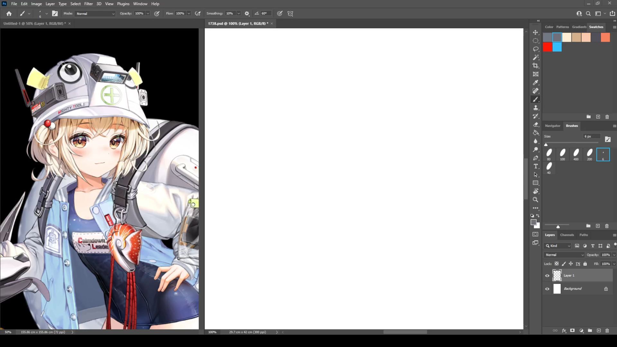
Task: Expand the brush Opacity slider dropdown
Action: (x=148, y=13)
